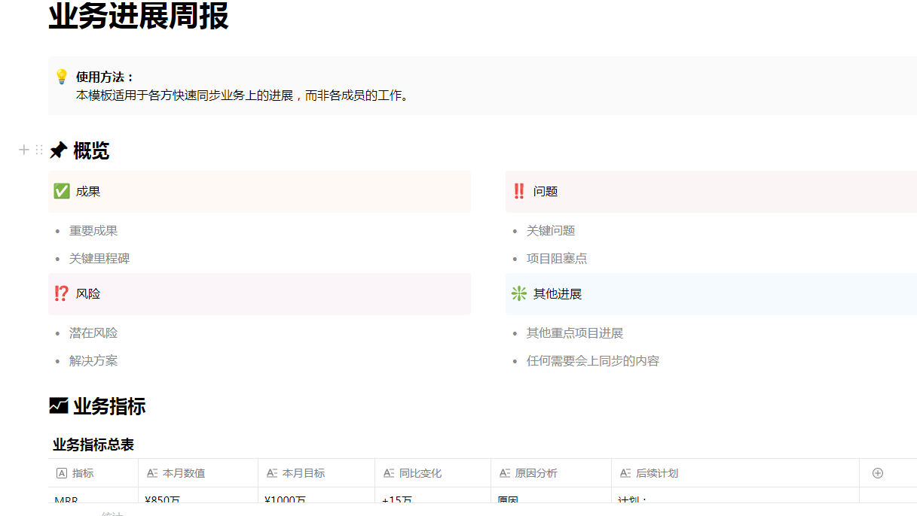Click the 指标 column type icon
This screenshot has width=917, height=516.
62,473
